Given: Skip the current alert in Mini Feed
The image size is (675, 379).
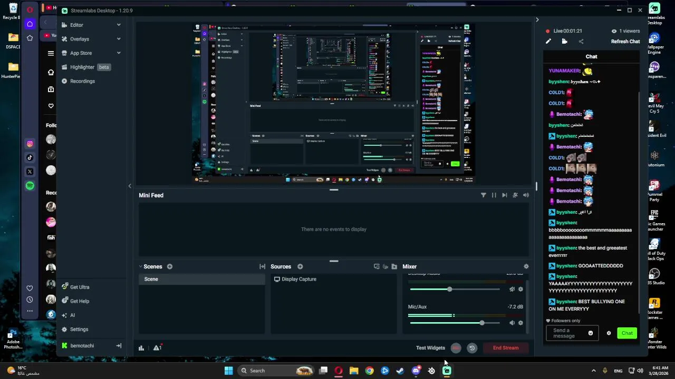Looking at the screenshot, I should 504,195.
